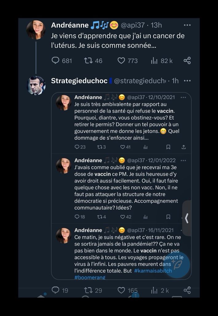Tap Strategieduchoc's profile picture
This screenshot has width=218, height=316.
coord(36,85)
